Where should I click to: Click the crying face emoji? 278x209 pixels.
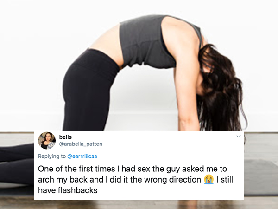(208, 179)
